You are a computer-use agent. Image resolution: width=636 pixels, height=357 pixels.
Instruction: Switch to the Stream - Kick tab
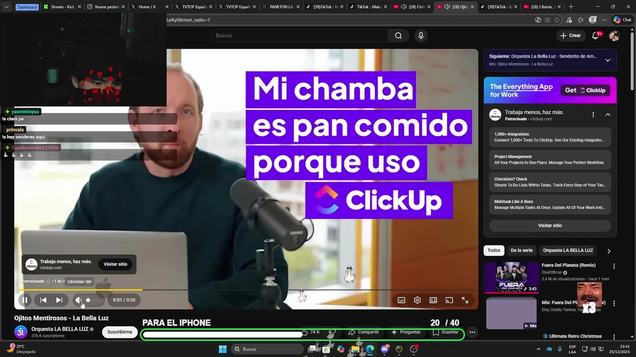[x=62, y=7]
